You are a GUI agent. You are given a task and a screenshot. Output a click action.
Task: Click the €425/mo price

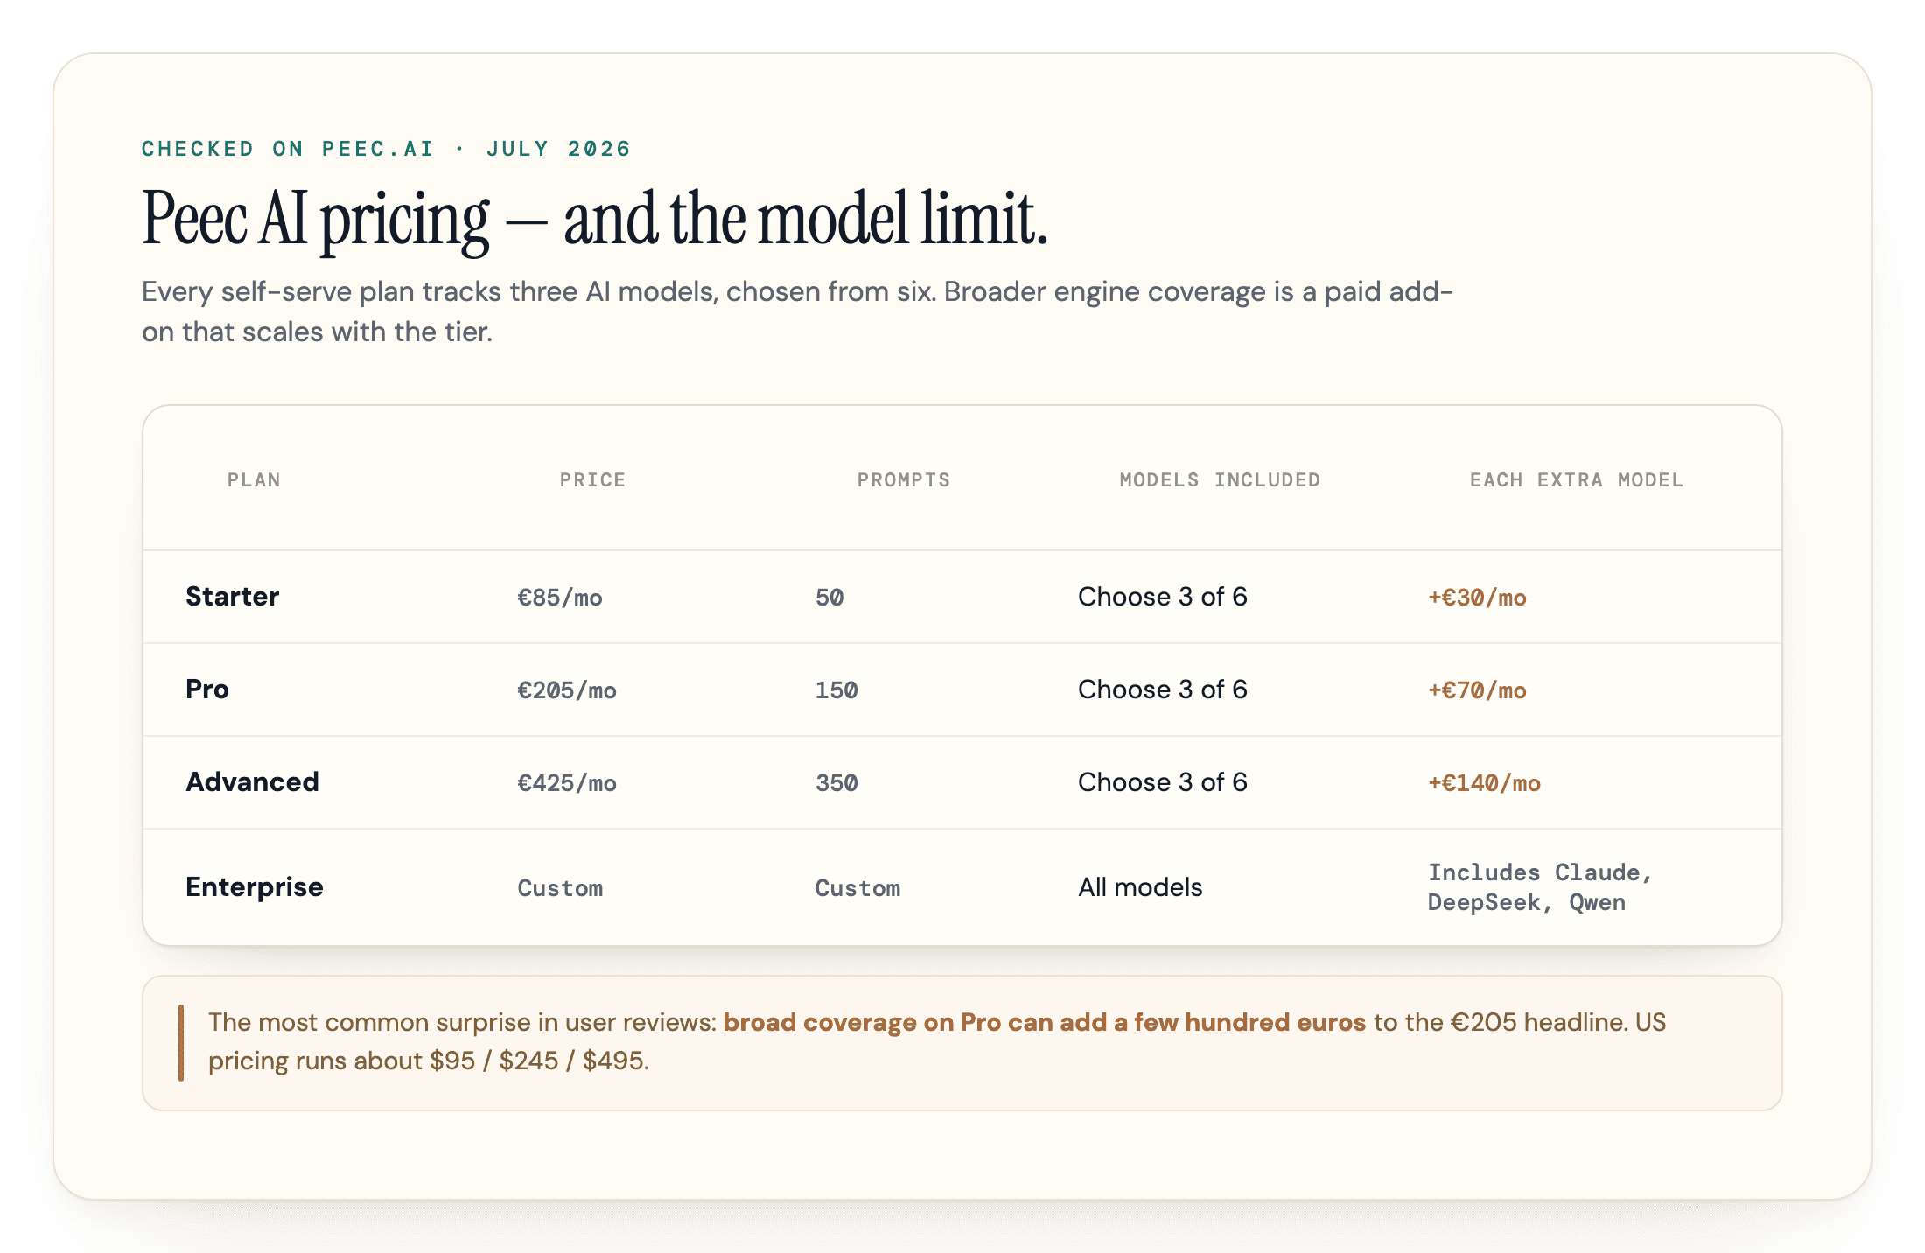pos(567,783)
